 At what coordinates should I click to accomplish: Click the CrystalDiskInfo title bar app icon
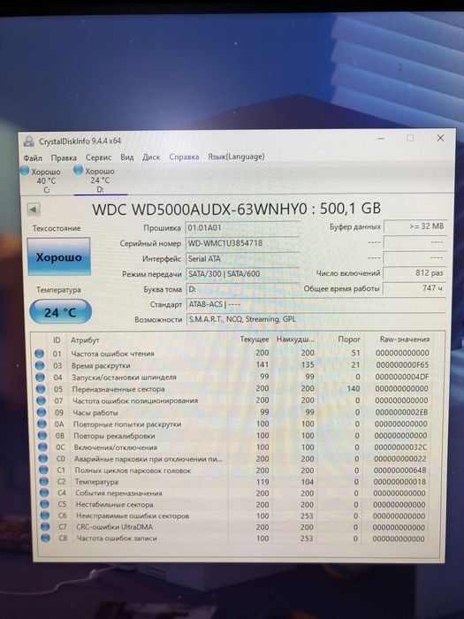[x=29, y=141]
